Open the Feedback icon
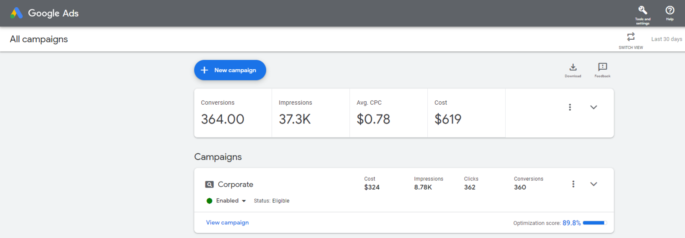The height and width of the screenshot is (238, 685). [602, 67]
